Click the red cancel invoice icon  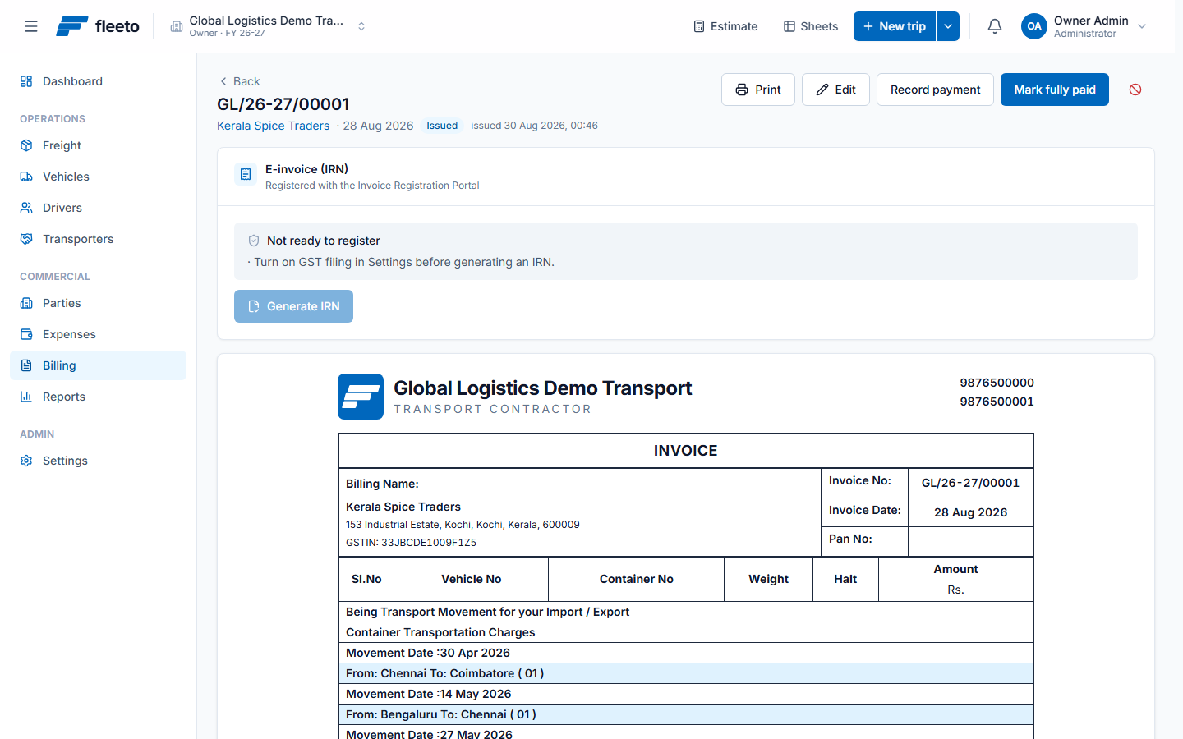pos(1135,90)
